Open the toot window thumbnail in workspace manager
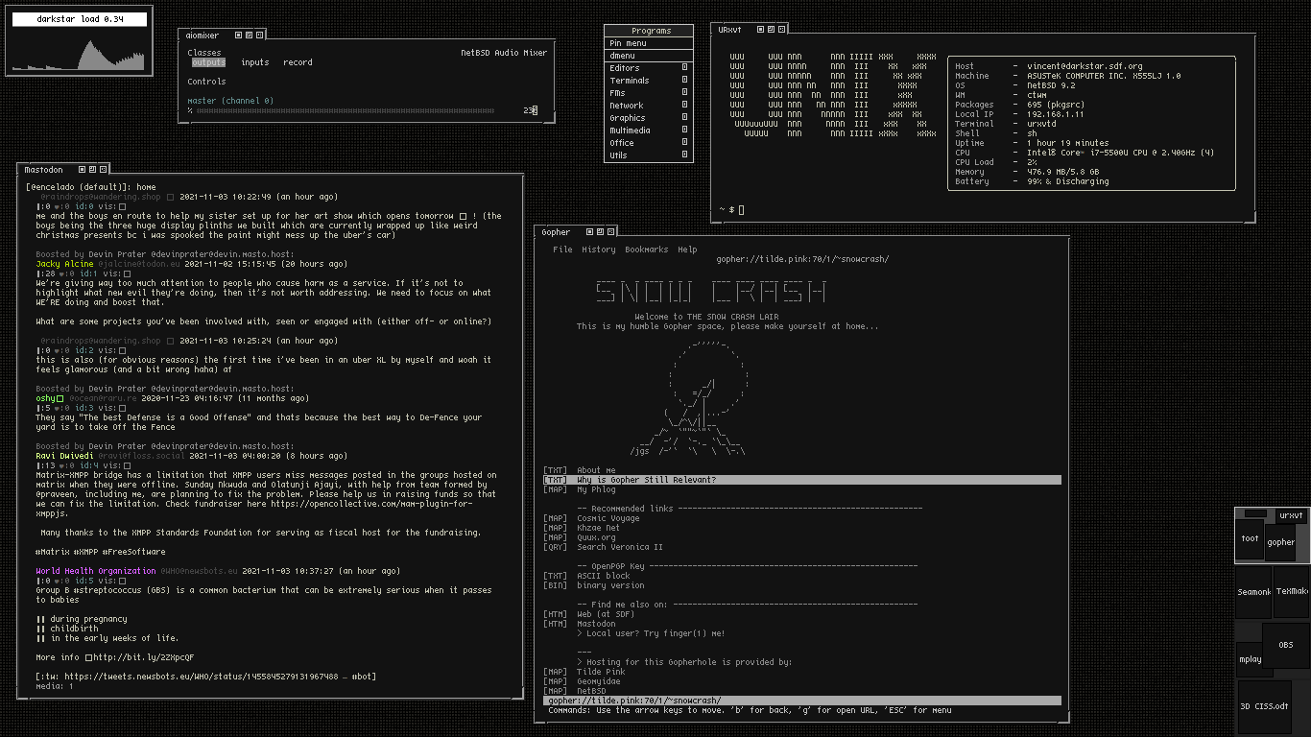Image resolution: width=1311 pixels, height=737 pixels. point(1250,540)
